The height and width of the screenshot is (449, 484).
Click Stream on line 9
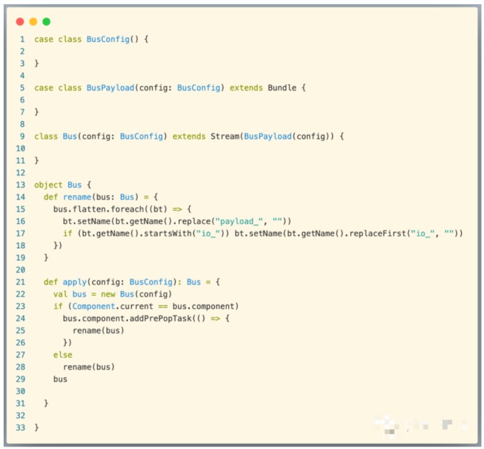pyautogui.click(x=225, y=136)
